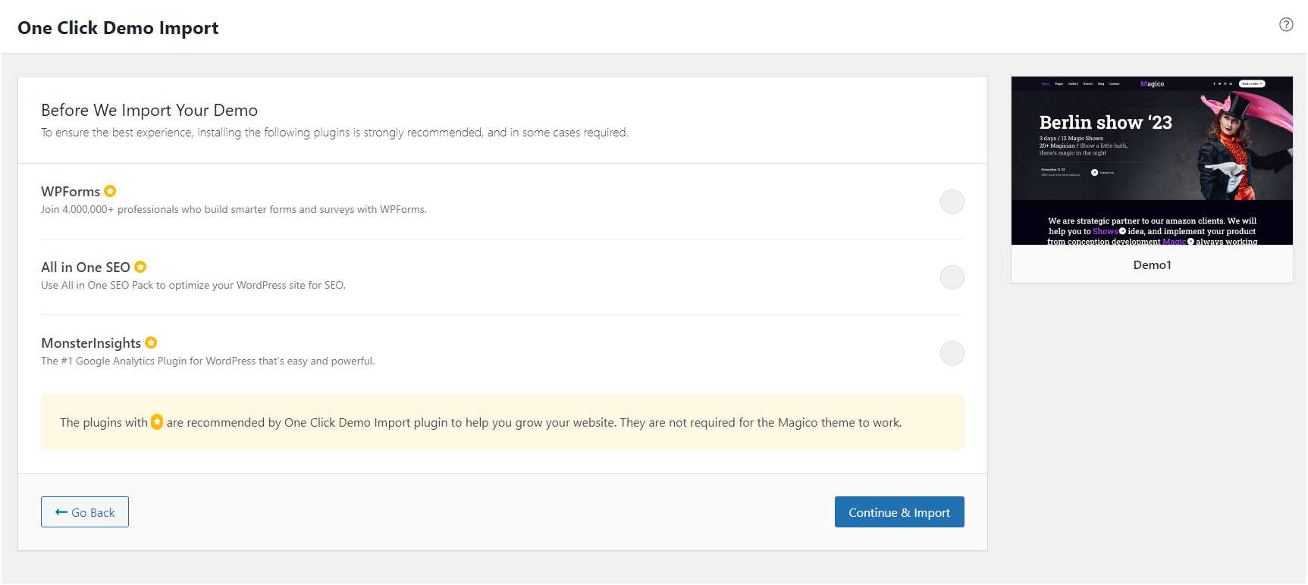Viewport: 1308px width, 585px height.
Task: Click the Go Back button
Action: [x=85, y=512]
